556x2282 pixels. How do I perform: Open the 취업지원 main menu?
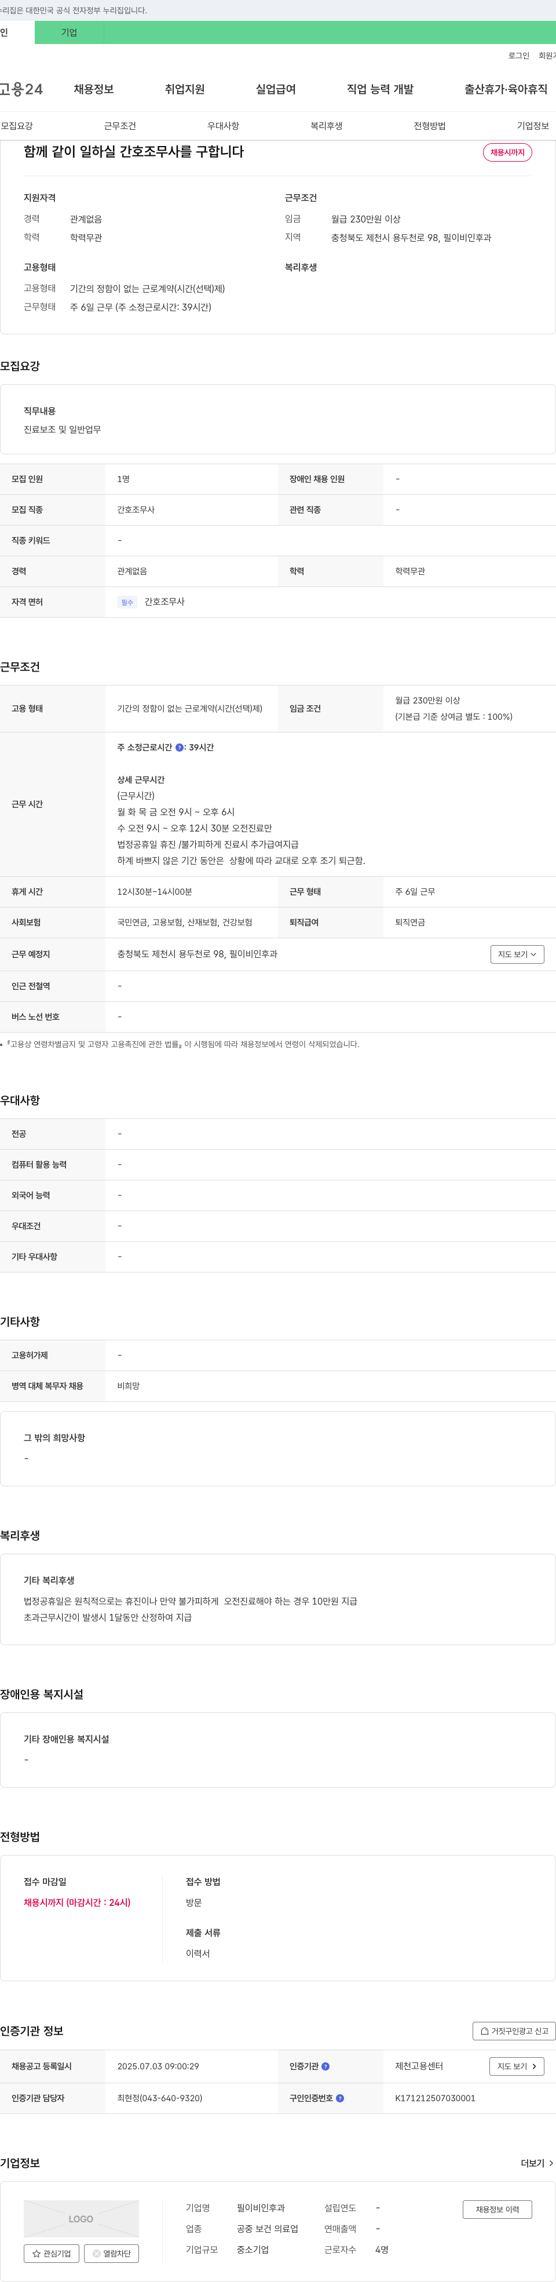(x=184, y=89)
